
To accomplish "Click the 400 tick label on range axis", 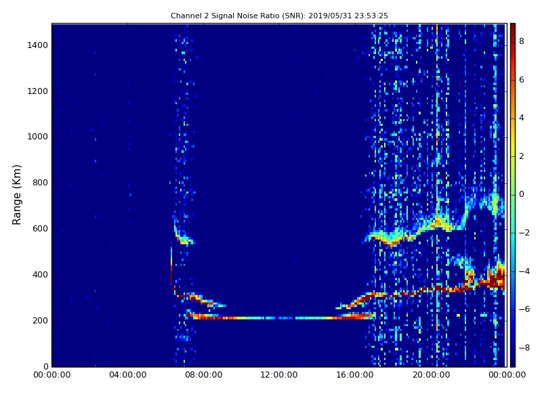I will coord(40,275).
